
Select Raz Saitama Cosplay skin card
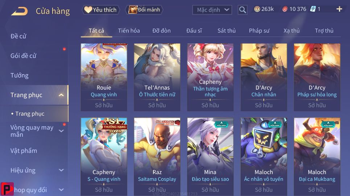pyautogui.click(x=157, y=157)
